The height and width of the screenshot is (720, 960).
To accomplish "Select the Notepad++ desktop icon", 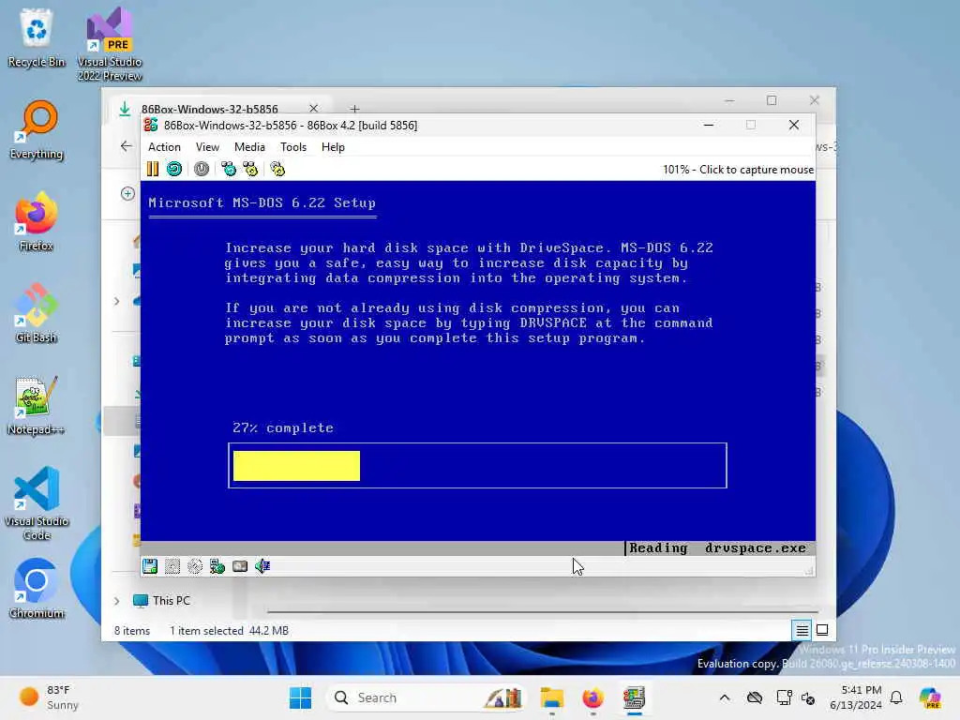I will tap(37, 405).
